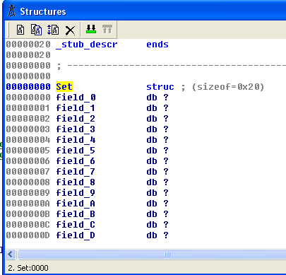286x275 pixels.
Task: Click the copy structure type toolbar icon
Action: [37, 30]
